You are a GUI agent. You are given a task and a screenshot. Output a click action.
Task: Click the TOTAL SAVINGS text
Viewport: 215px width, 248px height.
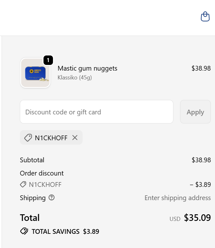tap(55, 232)
